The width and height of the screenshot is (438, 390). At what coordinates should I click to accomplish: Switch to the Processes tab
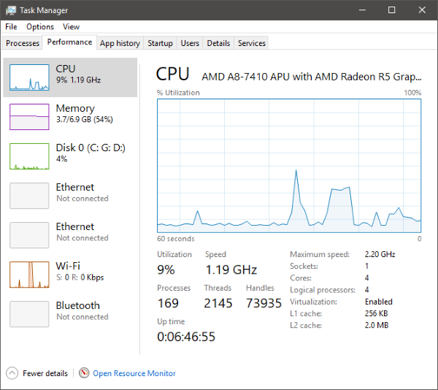(23, 43)
